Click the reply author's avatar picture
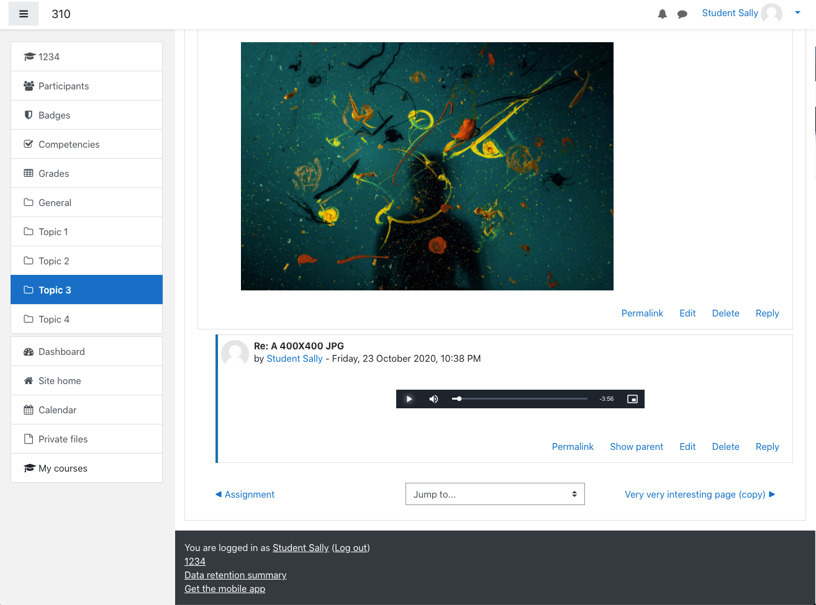Image resolution: width=816 pixels, height=605 pixels. point(235,354)
